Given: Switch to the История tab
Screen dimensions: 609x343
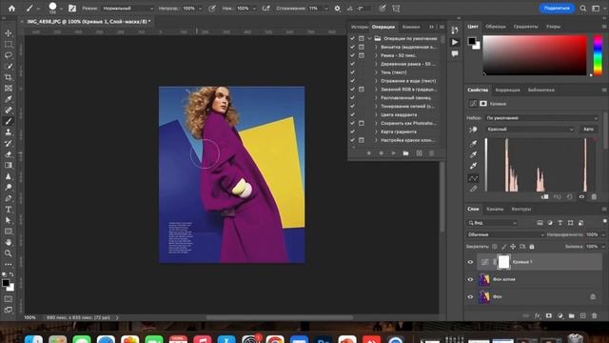Looking at the screenshot, I should point(360,27).
